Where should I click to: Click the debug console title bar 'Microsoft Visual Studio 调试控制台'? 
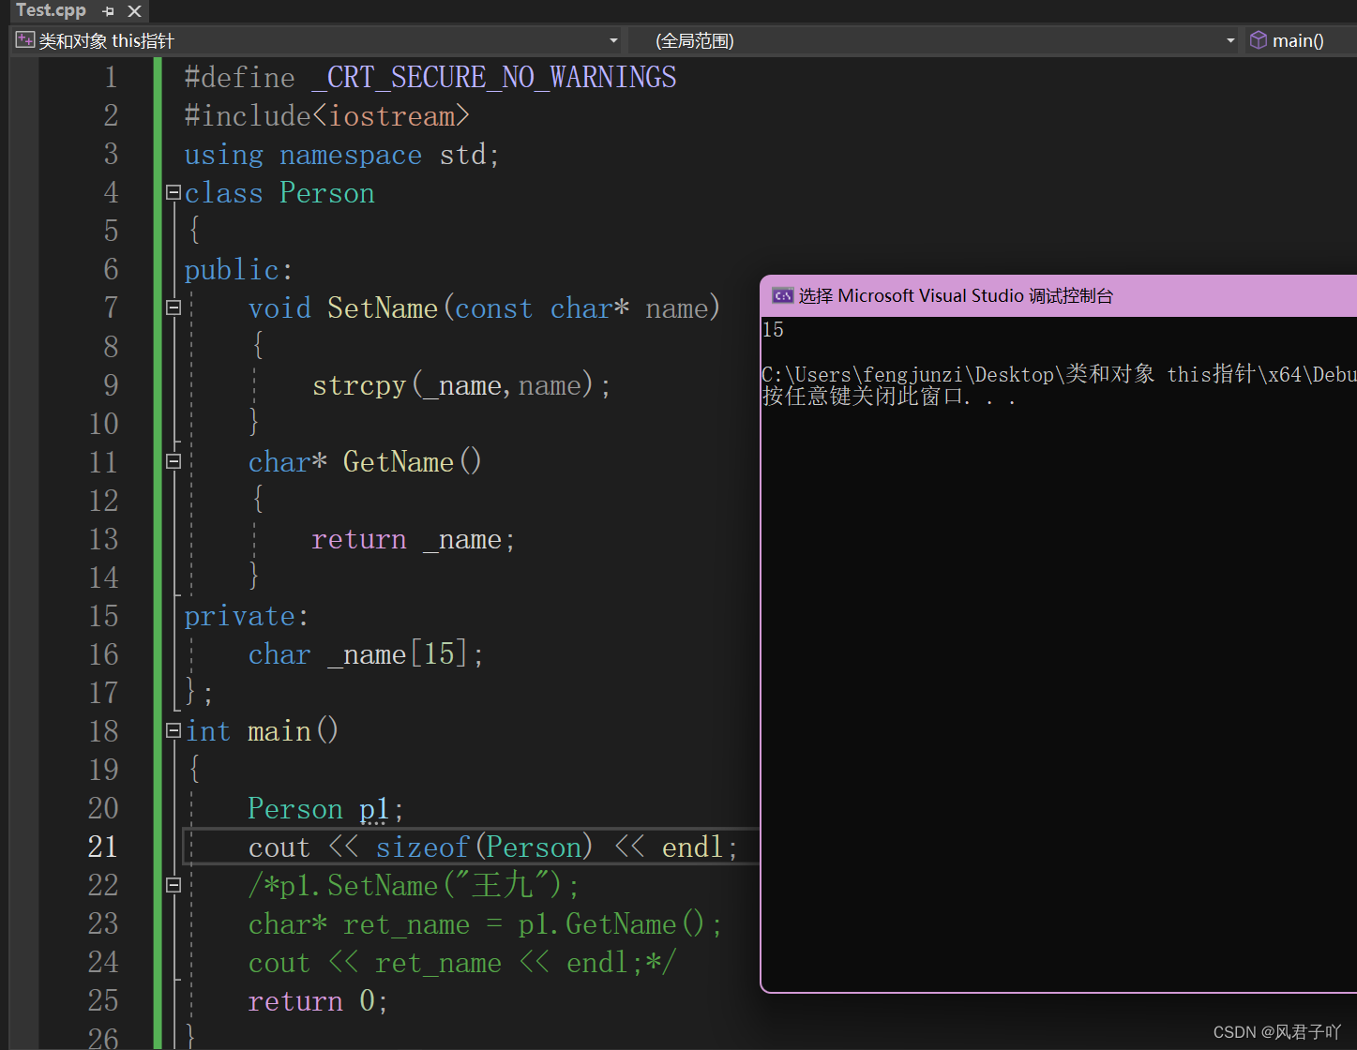[x=1058, y=296]
